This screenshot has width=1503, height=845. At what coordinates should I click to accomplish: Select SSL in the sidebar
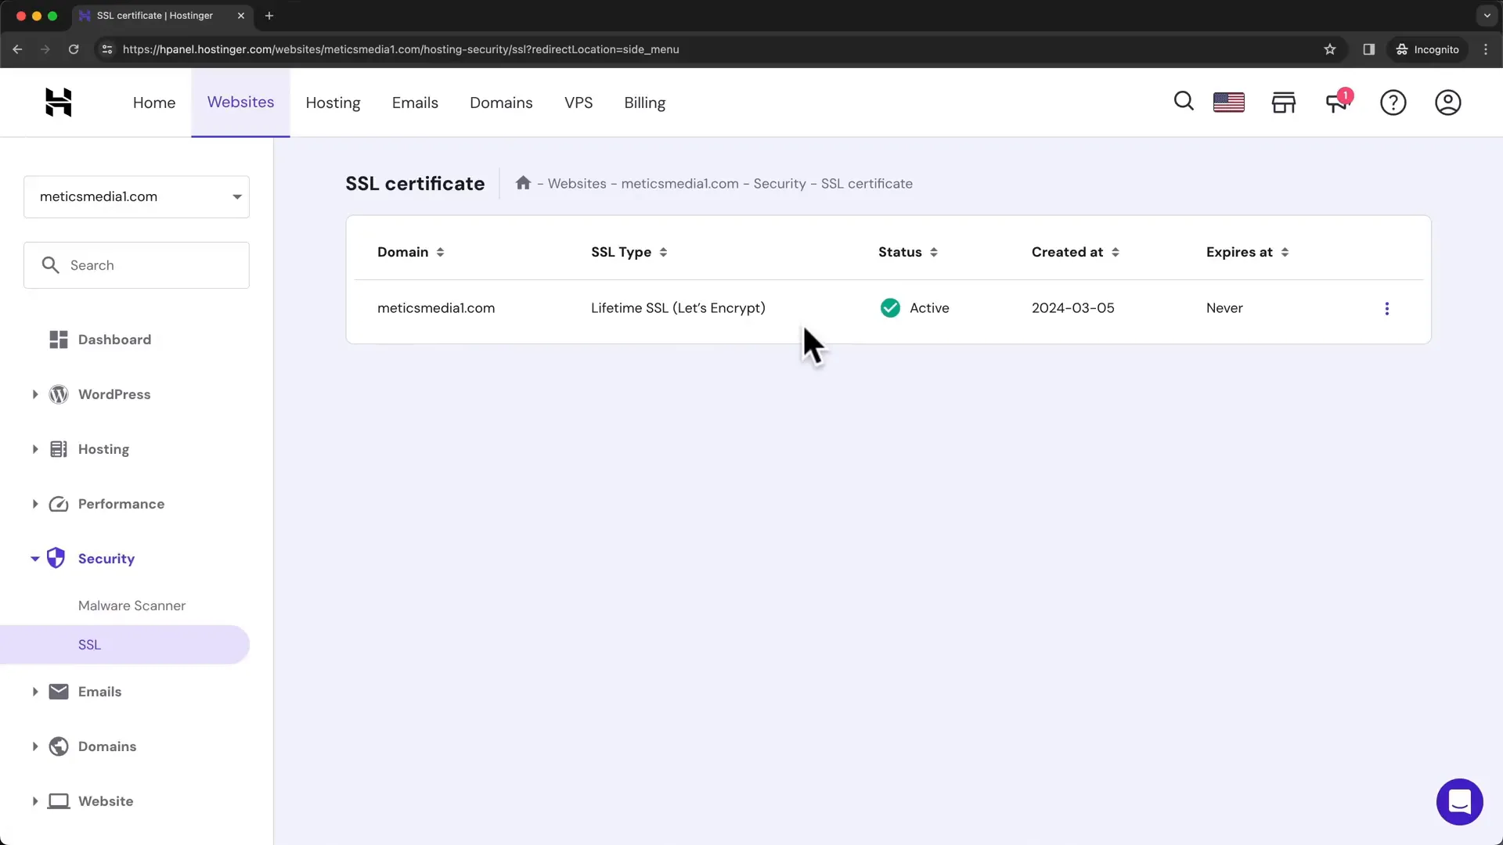pos(124,645)
